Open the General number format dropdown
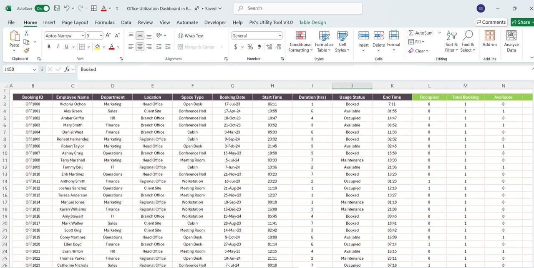Image resolution: width=534 pixels, height=268 pixels. (280, 36)
